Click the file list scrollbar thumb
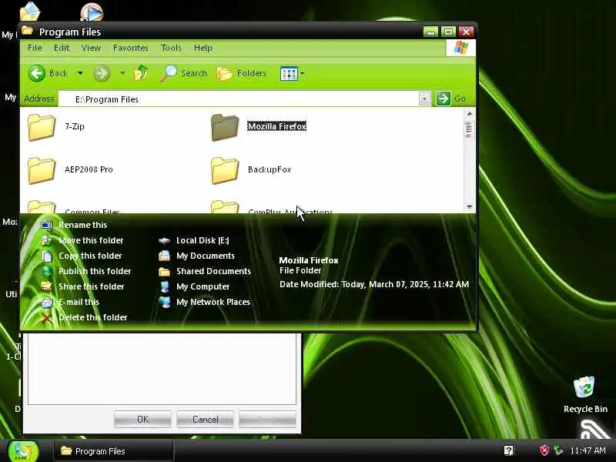This screenshot has height=462, width=616. click(470, 129)
